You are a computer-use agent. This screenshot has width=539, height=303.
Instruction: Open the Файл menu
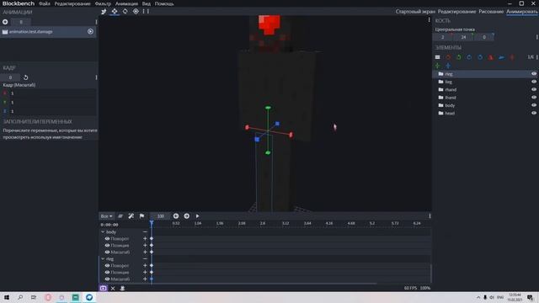tap(45, 3)
